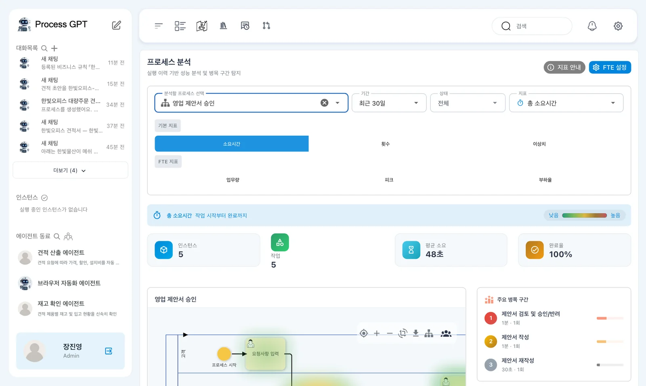Viewport: 646px width, 386px height.
Task: Select 재고 확인 에이전트
Action: (70, 308)
